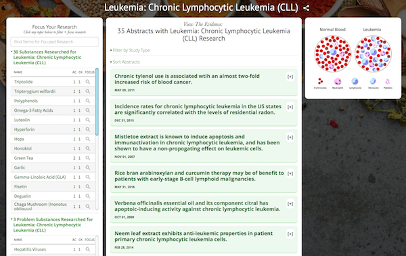Click the NAME column header of substances table
Image resolution: width=406 pixels, height=256 pixels.
[x=18, y=72]
